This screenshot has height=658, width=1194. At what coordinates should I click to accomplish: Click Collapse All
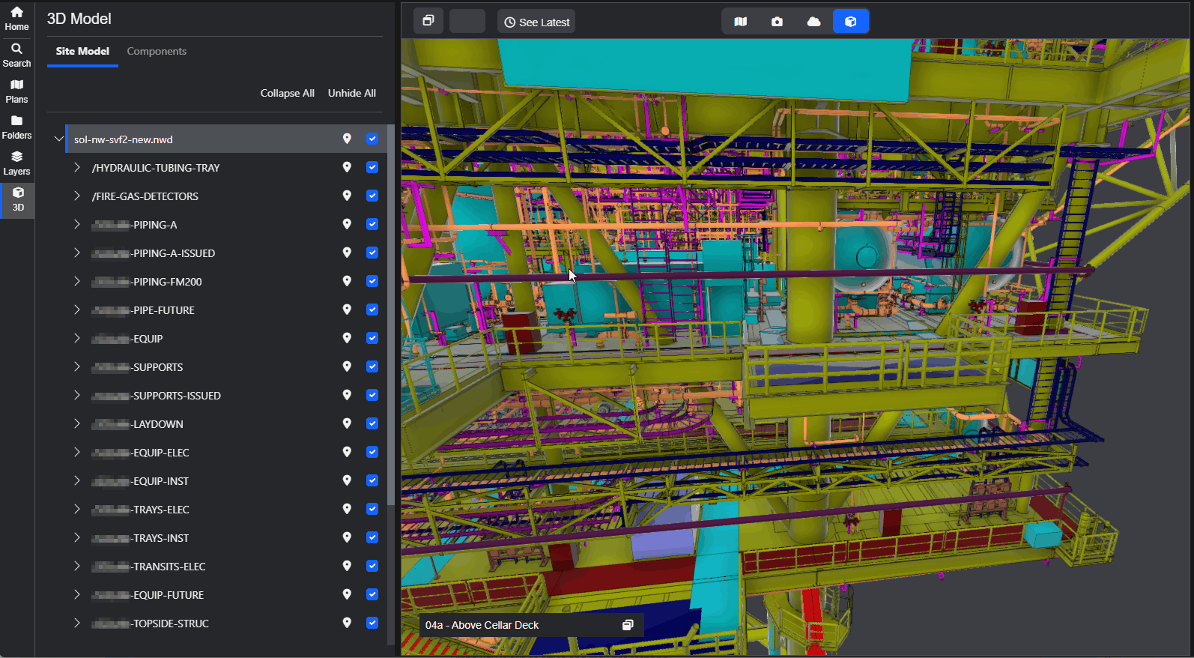[x=287, y=93]
